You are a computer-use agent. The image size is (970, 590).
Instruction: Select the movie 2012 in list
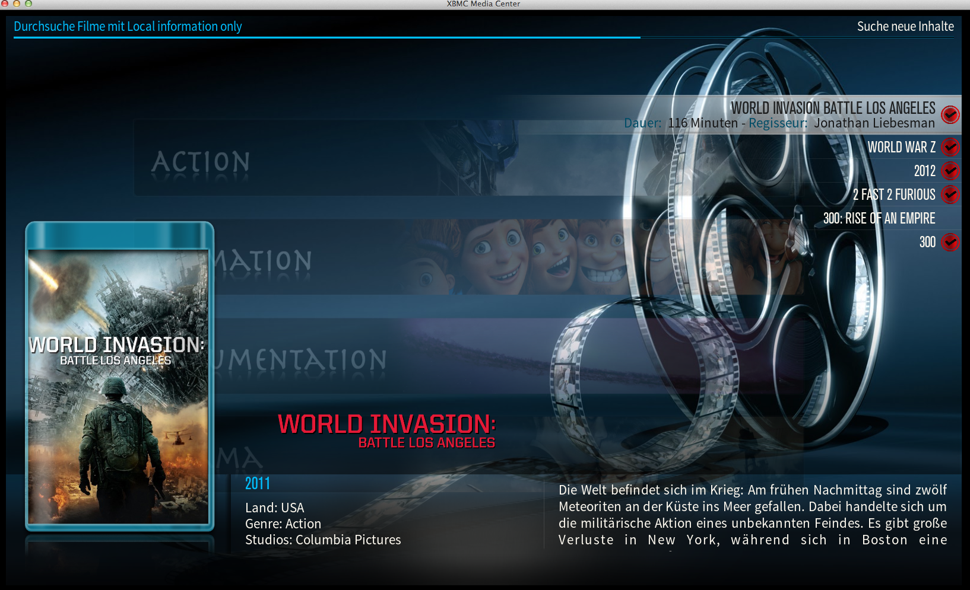pos(924,171)
